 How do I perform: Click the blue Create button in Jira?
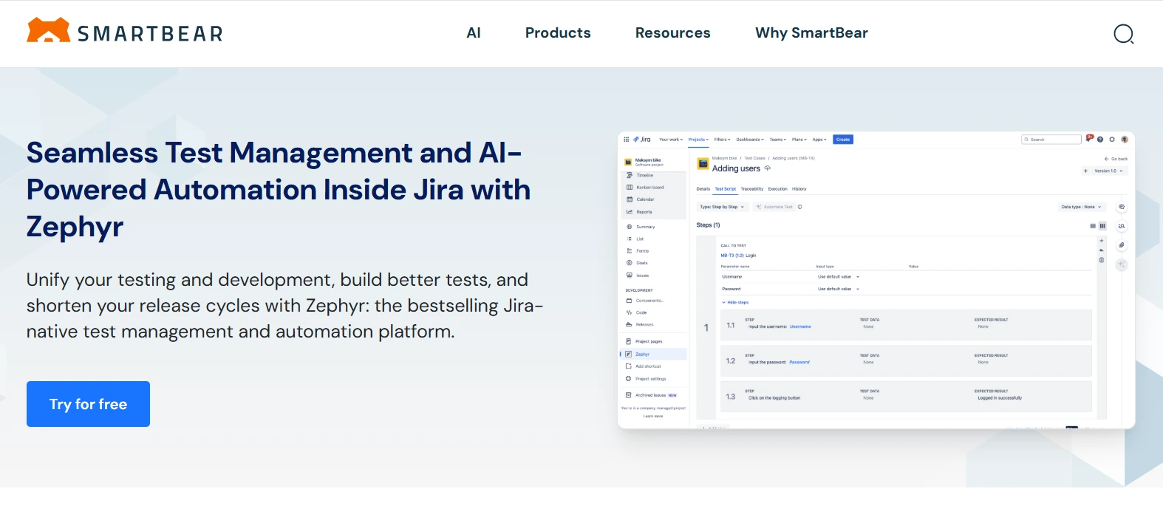click(x=843, y=139)
